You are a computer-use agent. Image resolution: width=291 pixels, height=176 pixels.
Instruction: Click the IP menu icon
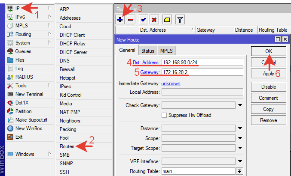[10, 9]
